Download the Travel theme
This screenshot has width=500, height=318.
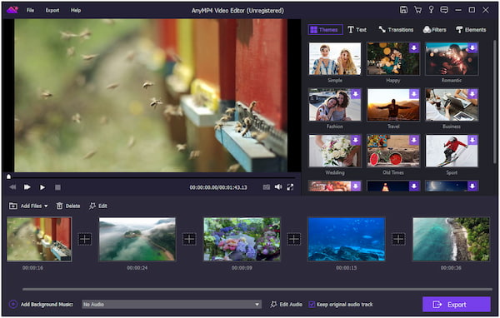[414, 94]
